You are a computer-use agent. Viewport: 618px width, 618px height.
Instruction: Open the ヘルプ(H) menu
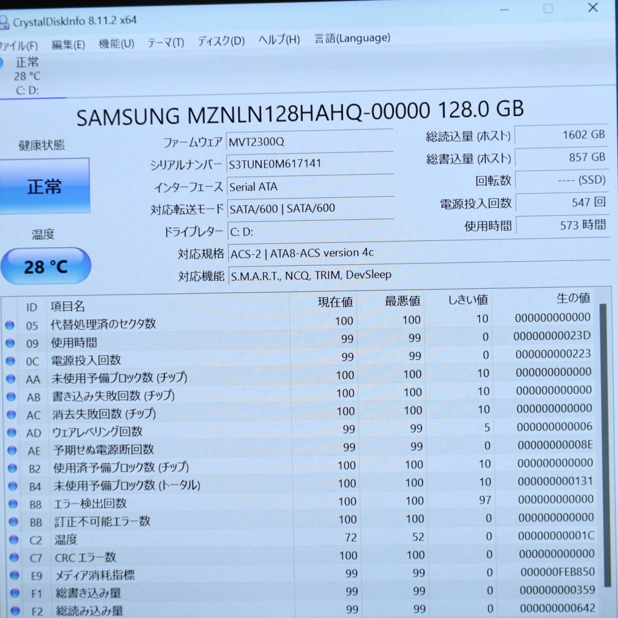point(279,40)
